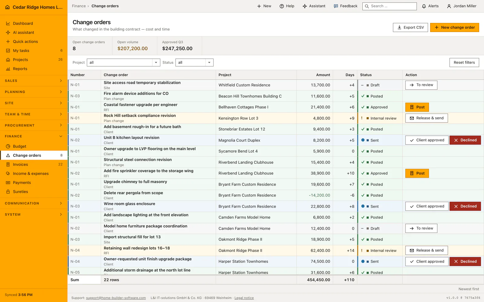Open Help in the top bar
Image resolution: width=484 pixels, height=302 pixels.
pos(287,6)
